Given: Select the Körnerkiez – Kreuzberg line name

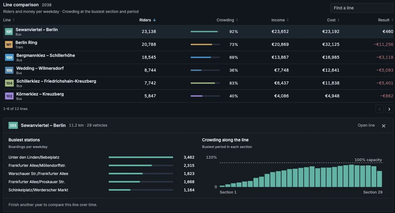Looking at the screenshot, I should (40, 94).
